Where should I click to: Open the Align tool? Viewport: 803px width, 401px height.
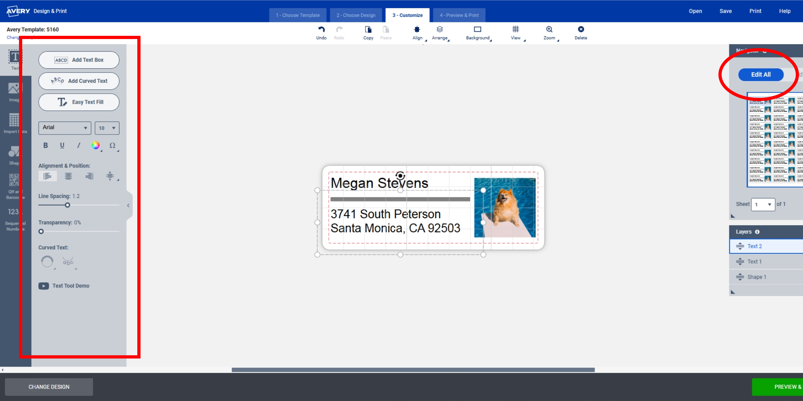pos(417,32)
